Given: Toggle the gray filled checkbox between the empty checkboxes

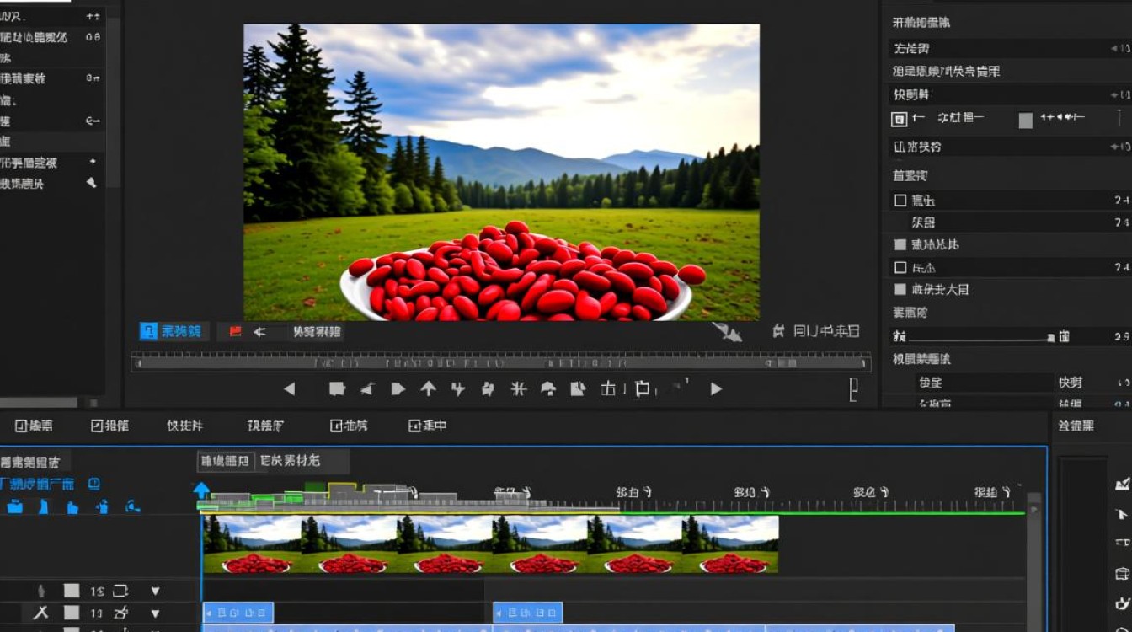Looking at the screenshot, I should point(900,244).
